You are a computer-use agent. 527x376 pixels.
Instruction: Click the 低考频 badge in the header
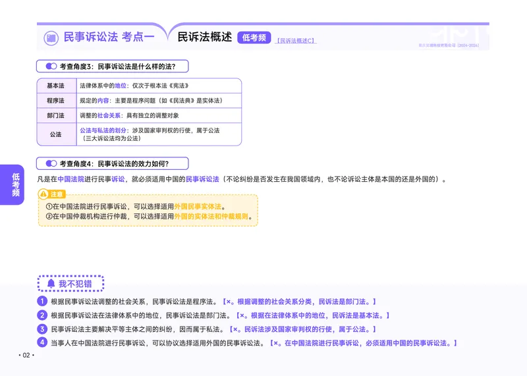click(x=254, y=38)
